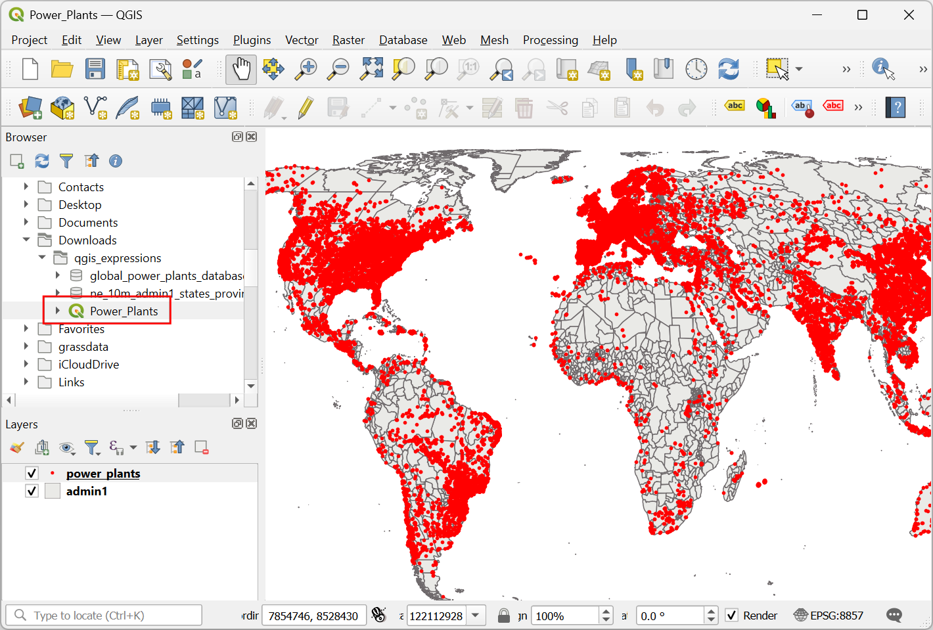933x630 pixels.
Task: Toggle Editing pencil icon
Action: (306, 108)
